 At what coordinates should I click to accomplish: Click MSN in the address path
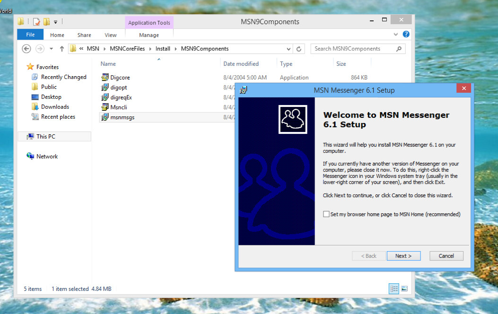93,49
